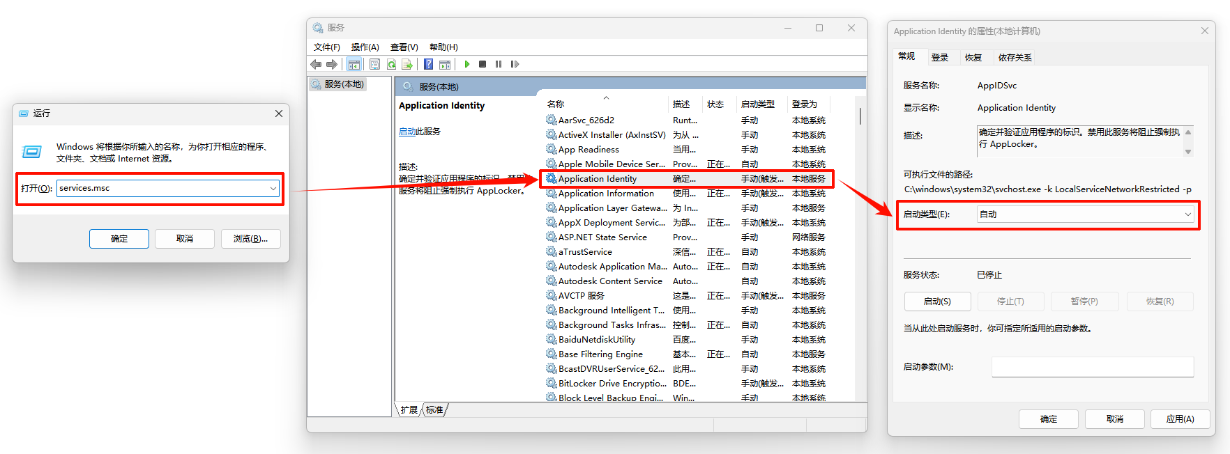This screenshot has width=1230, height=454.
Task: Open the Run dialog 打开 combo box arrow
Action: point(273,188)
